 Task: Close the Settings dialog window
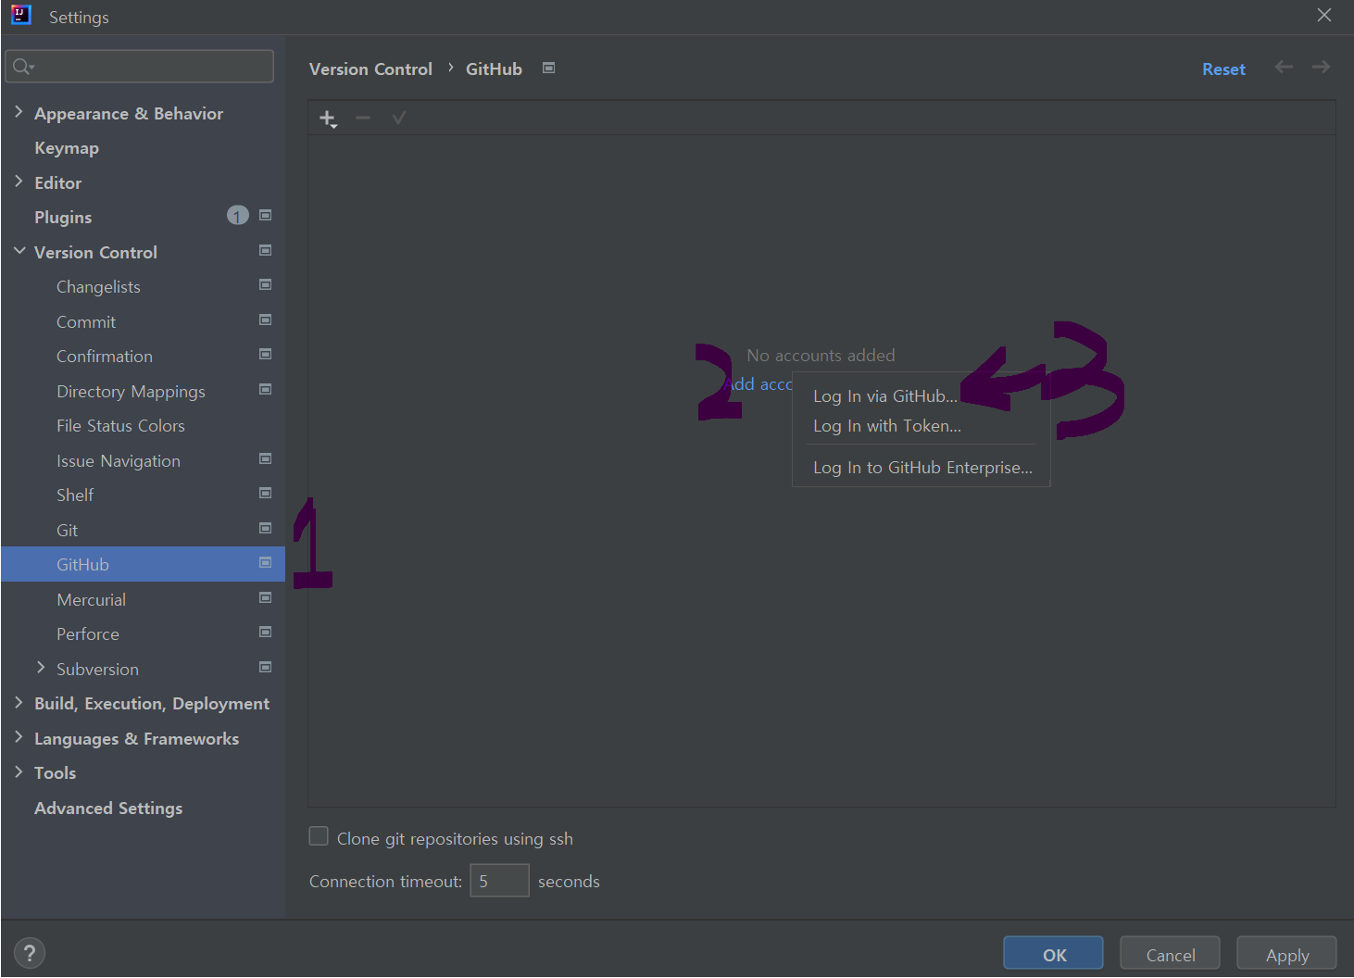coord(1324,15)
